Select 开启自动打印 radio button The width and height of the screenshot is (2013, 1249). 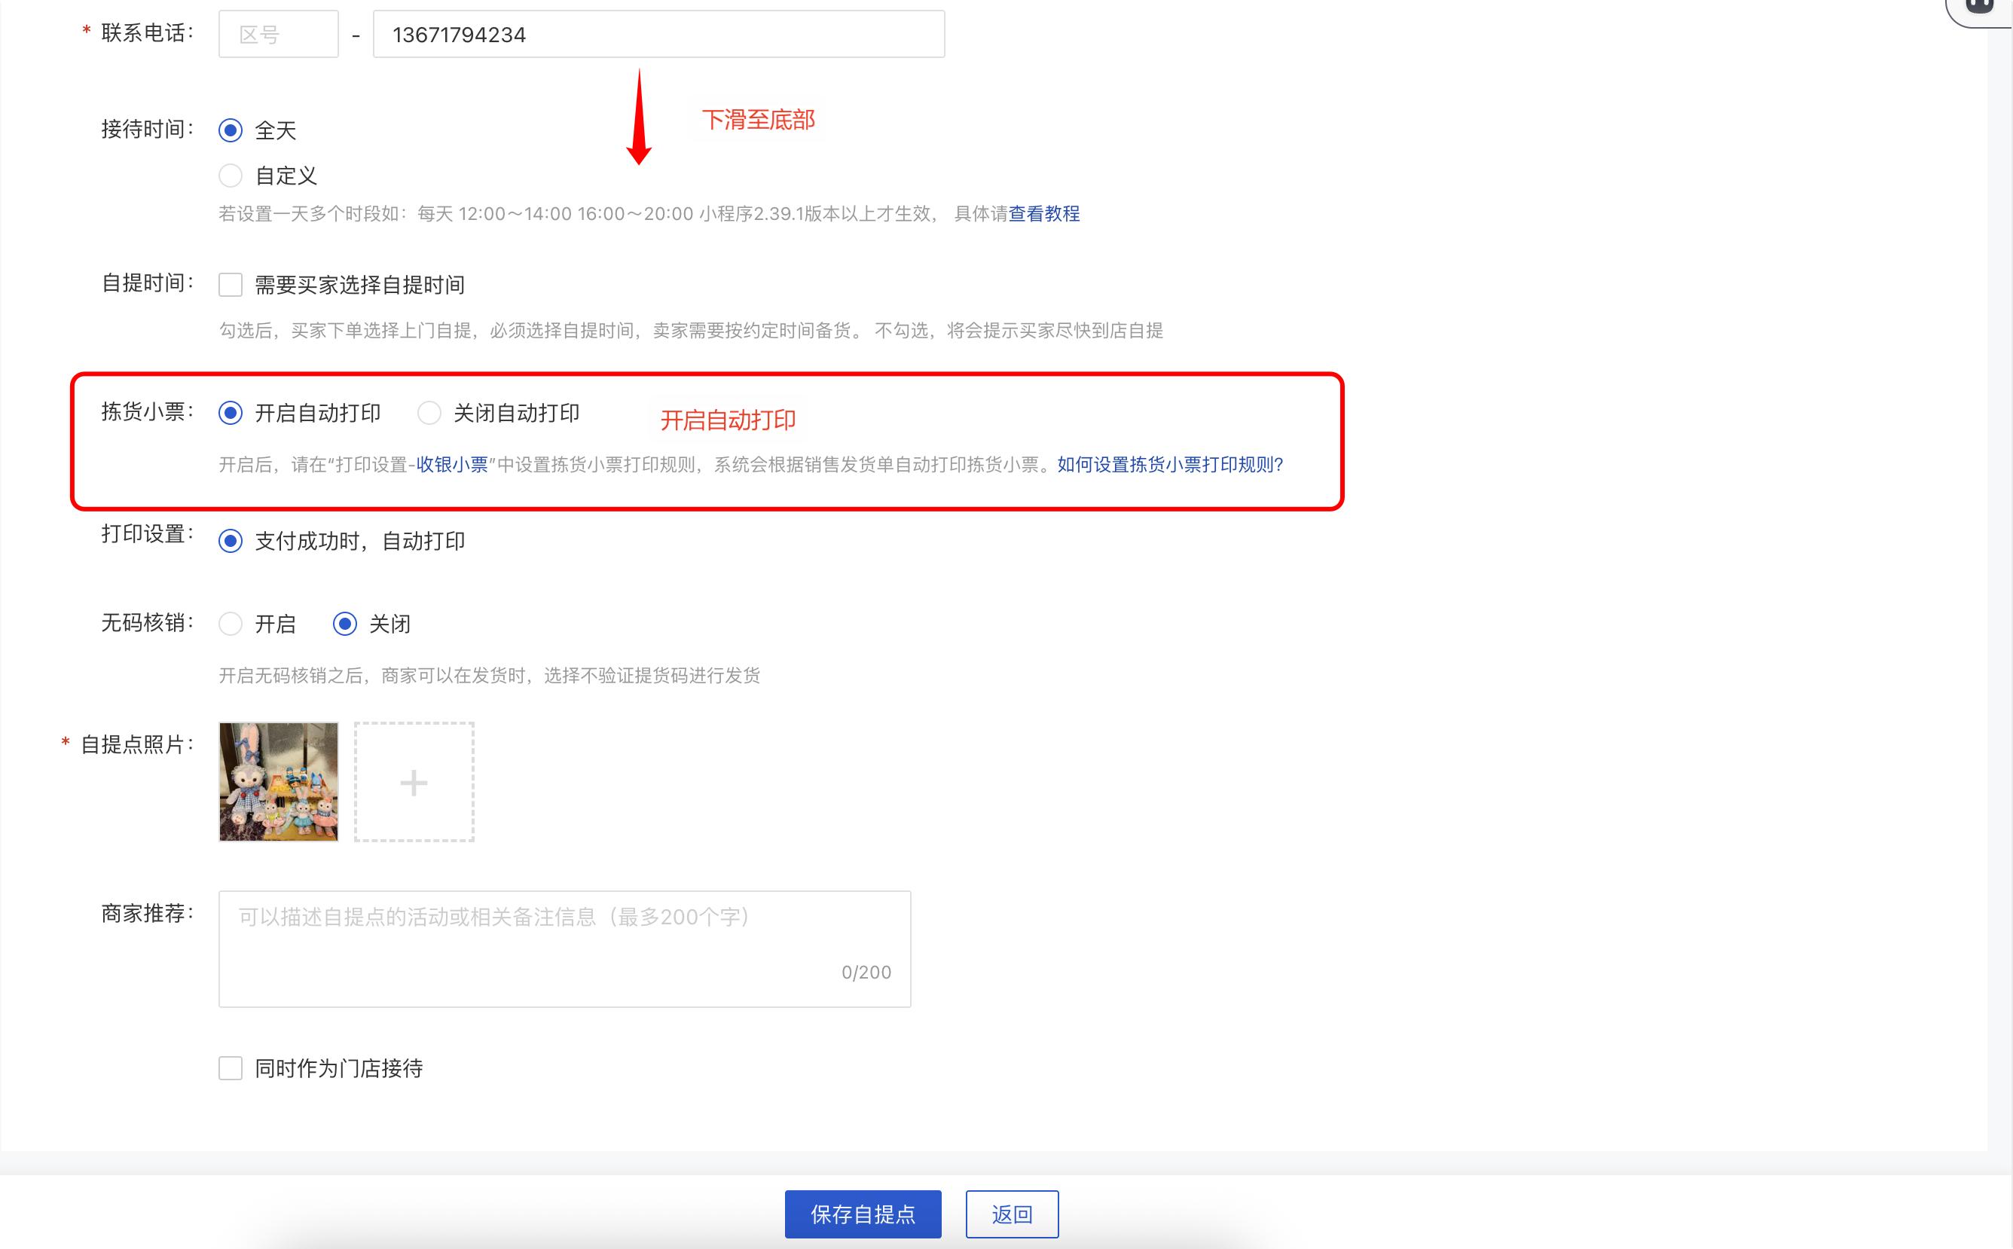click(x=231, y=413)
